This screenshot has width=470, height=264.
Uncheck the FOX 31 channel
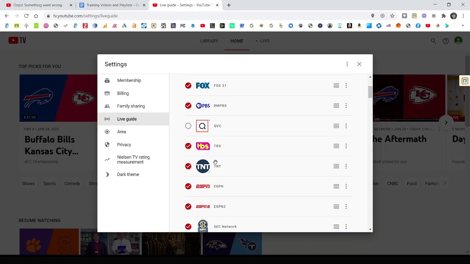click(188, 85)
